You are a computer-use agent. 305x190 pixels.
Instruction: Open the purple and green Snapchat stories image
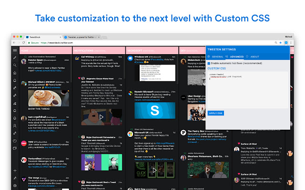[102, 162]
